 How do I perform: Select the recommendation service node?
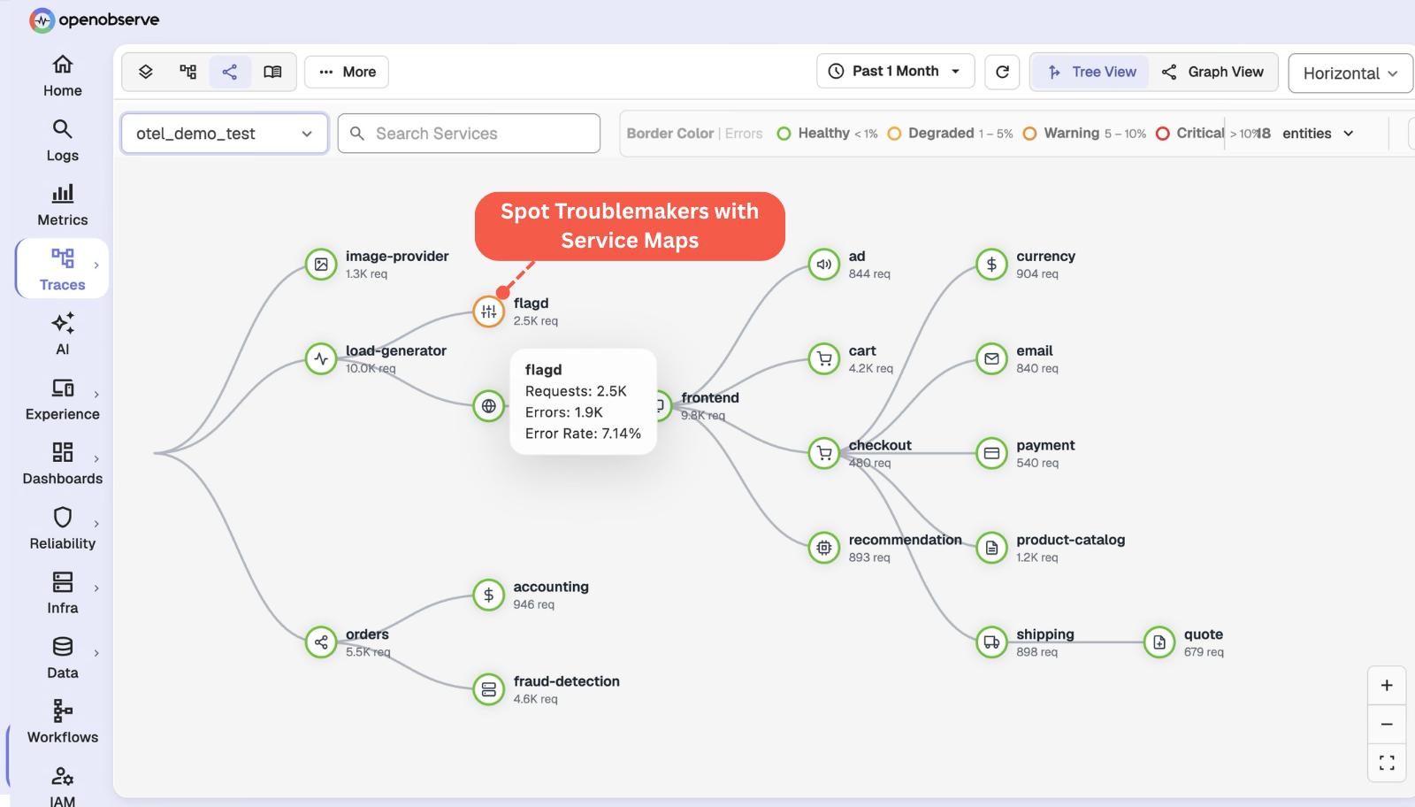point(824,548)
